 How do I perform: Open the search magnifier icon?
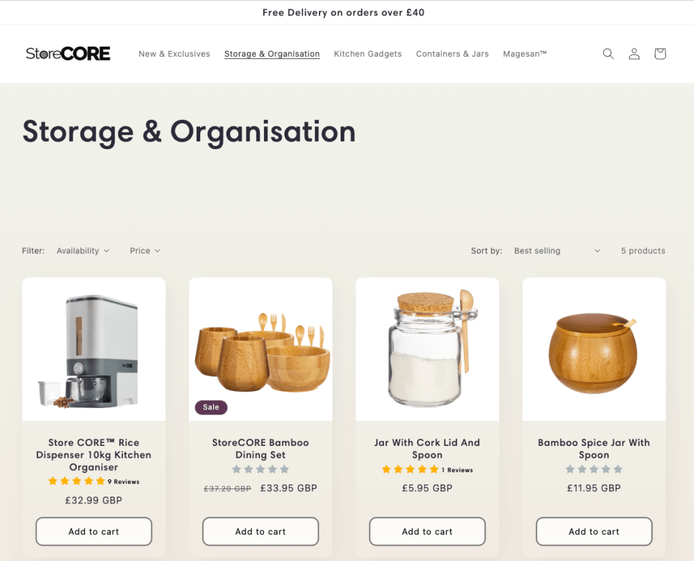click(x=608, y=54)
